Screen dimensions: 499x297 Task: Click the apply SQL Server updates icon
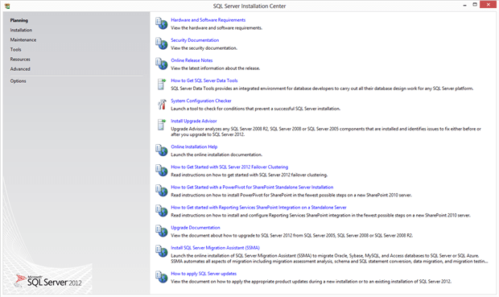click(161, 277)
